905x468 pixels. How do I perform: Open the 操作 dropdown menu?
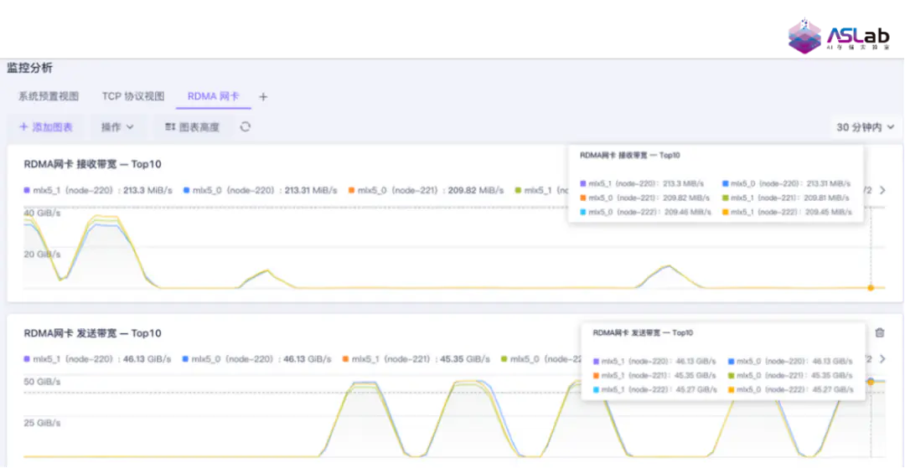117,127
